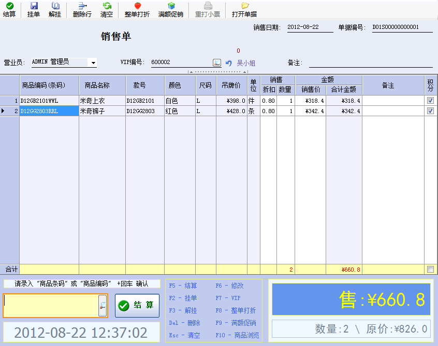Click the magnifier icon in barcode input

coord(103,306)
